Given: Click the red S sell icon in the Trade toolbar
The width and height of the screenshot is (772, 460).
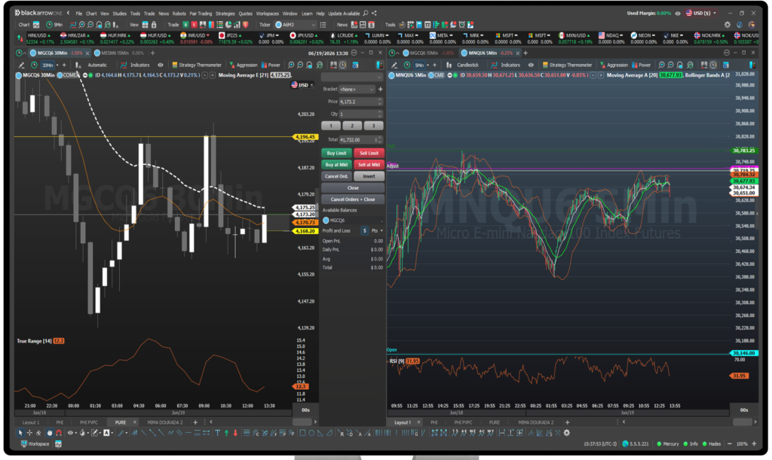Looking at the screenshot, I should [194, 25].
